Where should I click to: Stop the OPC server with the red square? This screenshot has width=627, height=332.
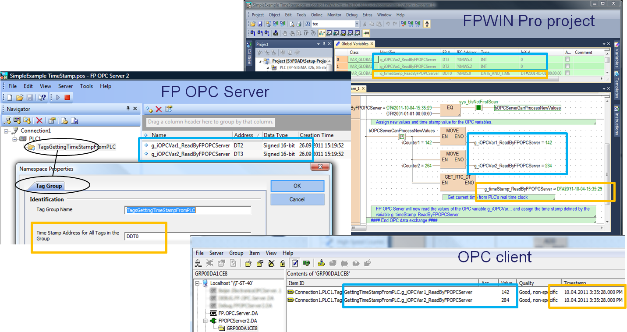[x=67, y=97]
